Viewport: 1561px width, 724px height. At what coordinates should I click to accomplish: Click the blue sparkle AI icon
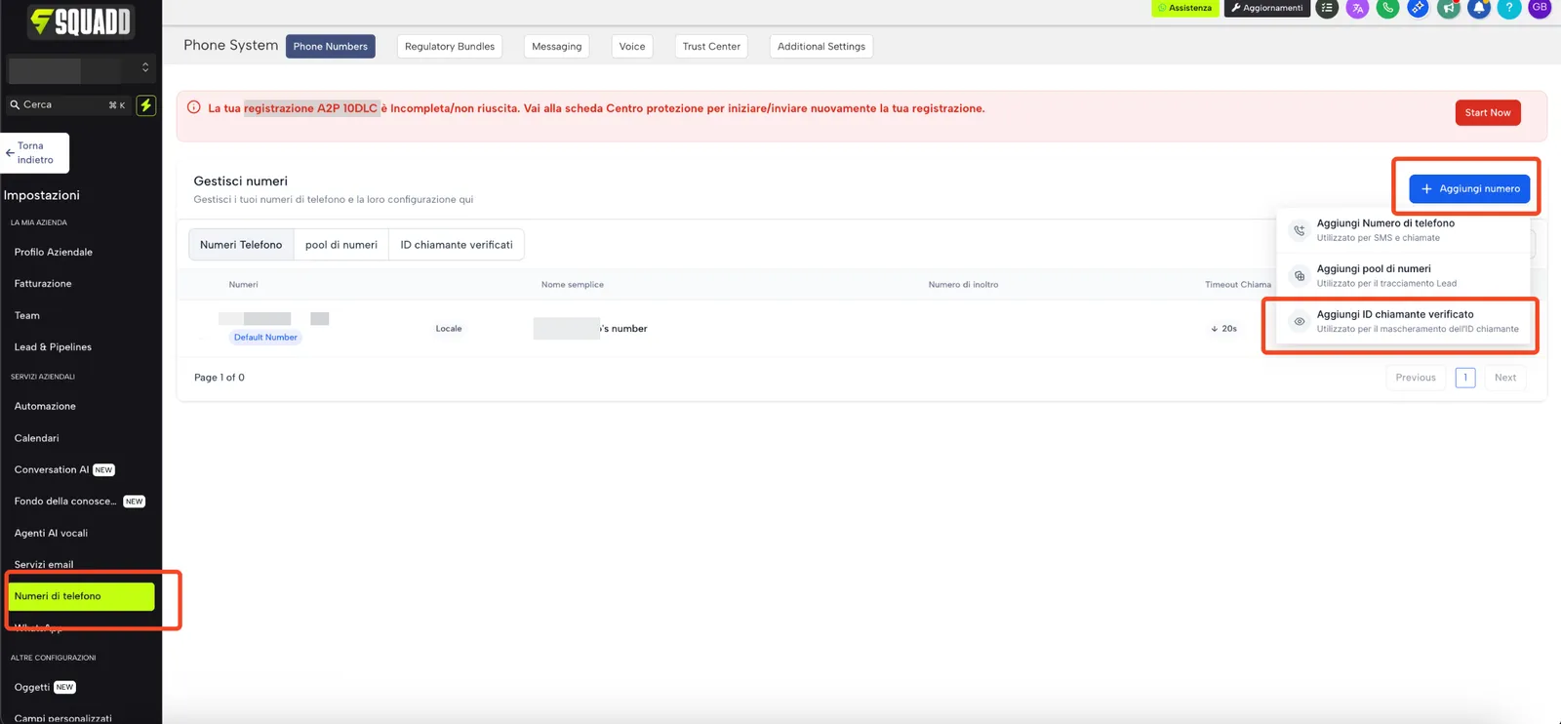[x=1418, y=8]
